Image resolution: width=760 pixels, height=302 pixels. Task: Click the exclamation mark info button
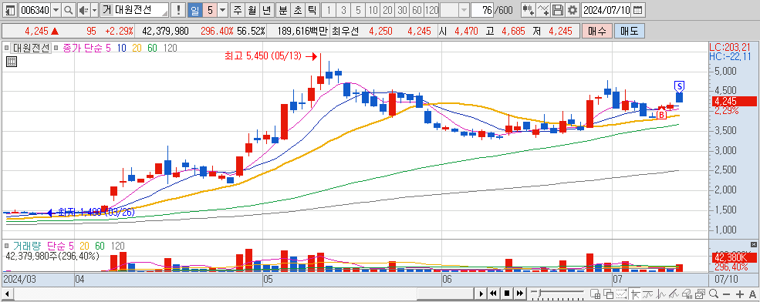tap(179, 10)
